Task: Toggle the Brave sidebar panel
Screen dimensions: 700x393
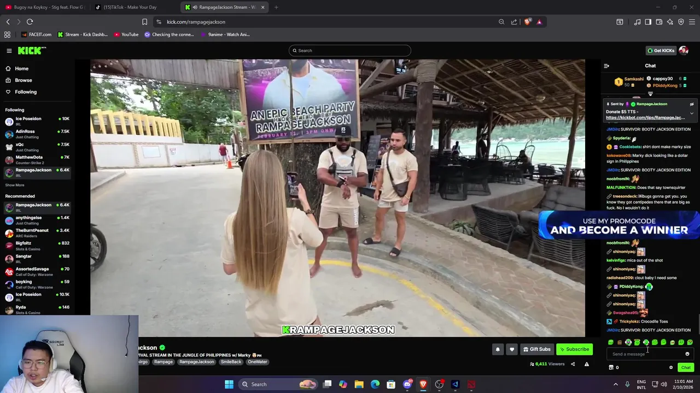Action: click(648, 22)
